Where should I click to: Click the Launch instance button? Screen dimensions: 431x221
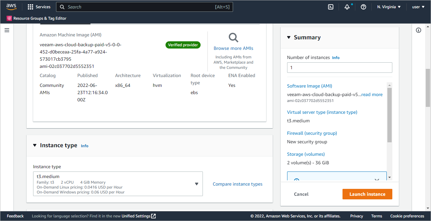click(x=367, y=194)
